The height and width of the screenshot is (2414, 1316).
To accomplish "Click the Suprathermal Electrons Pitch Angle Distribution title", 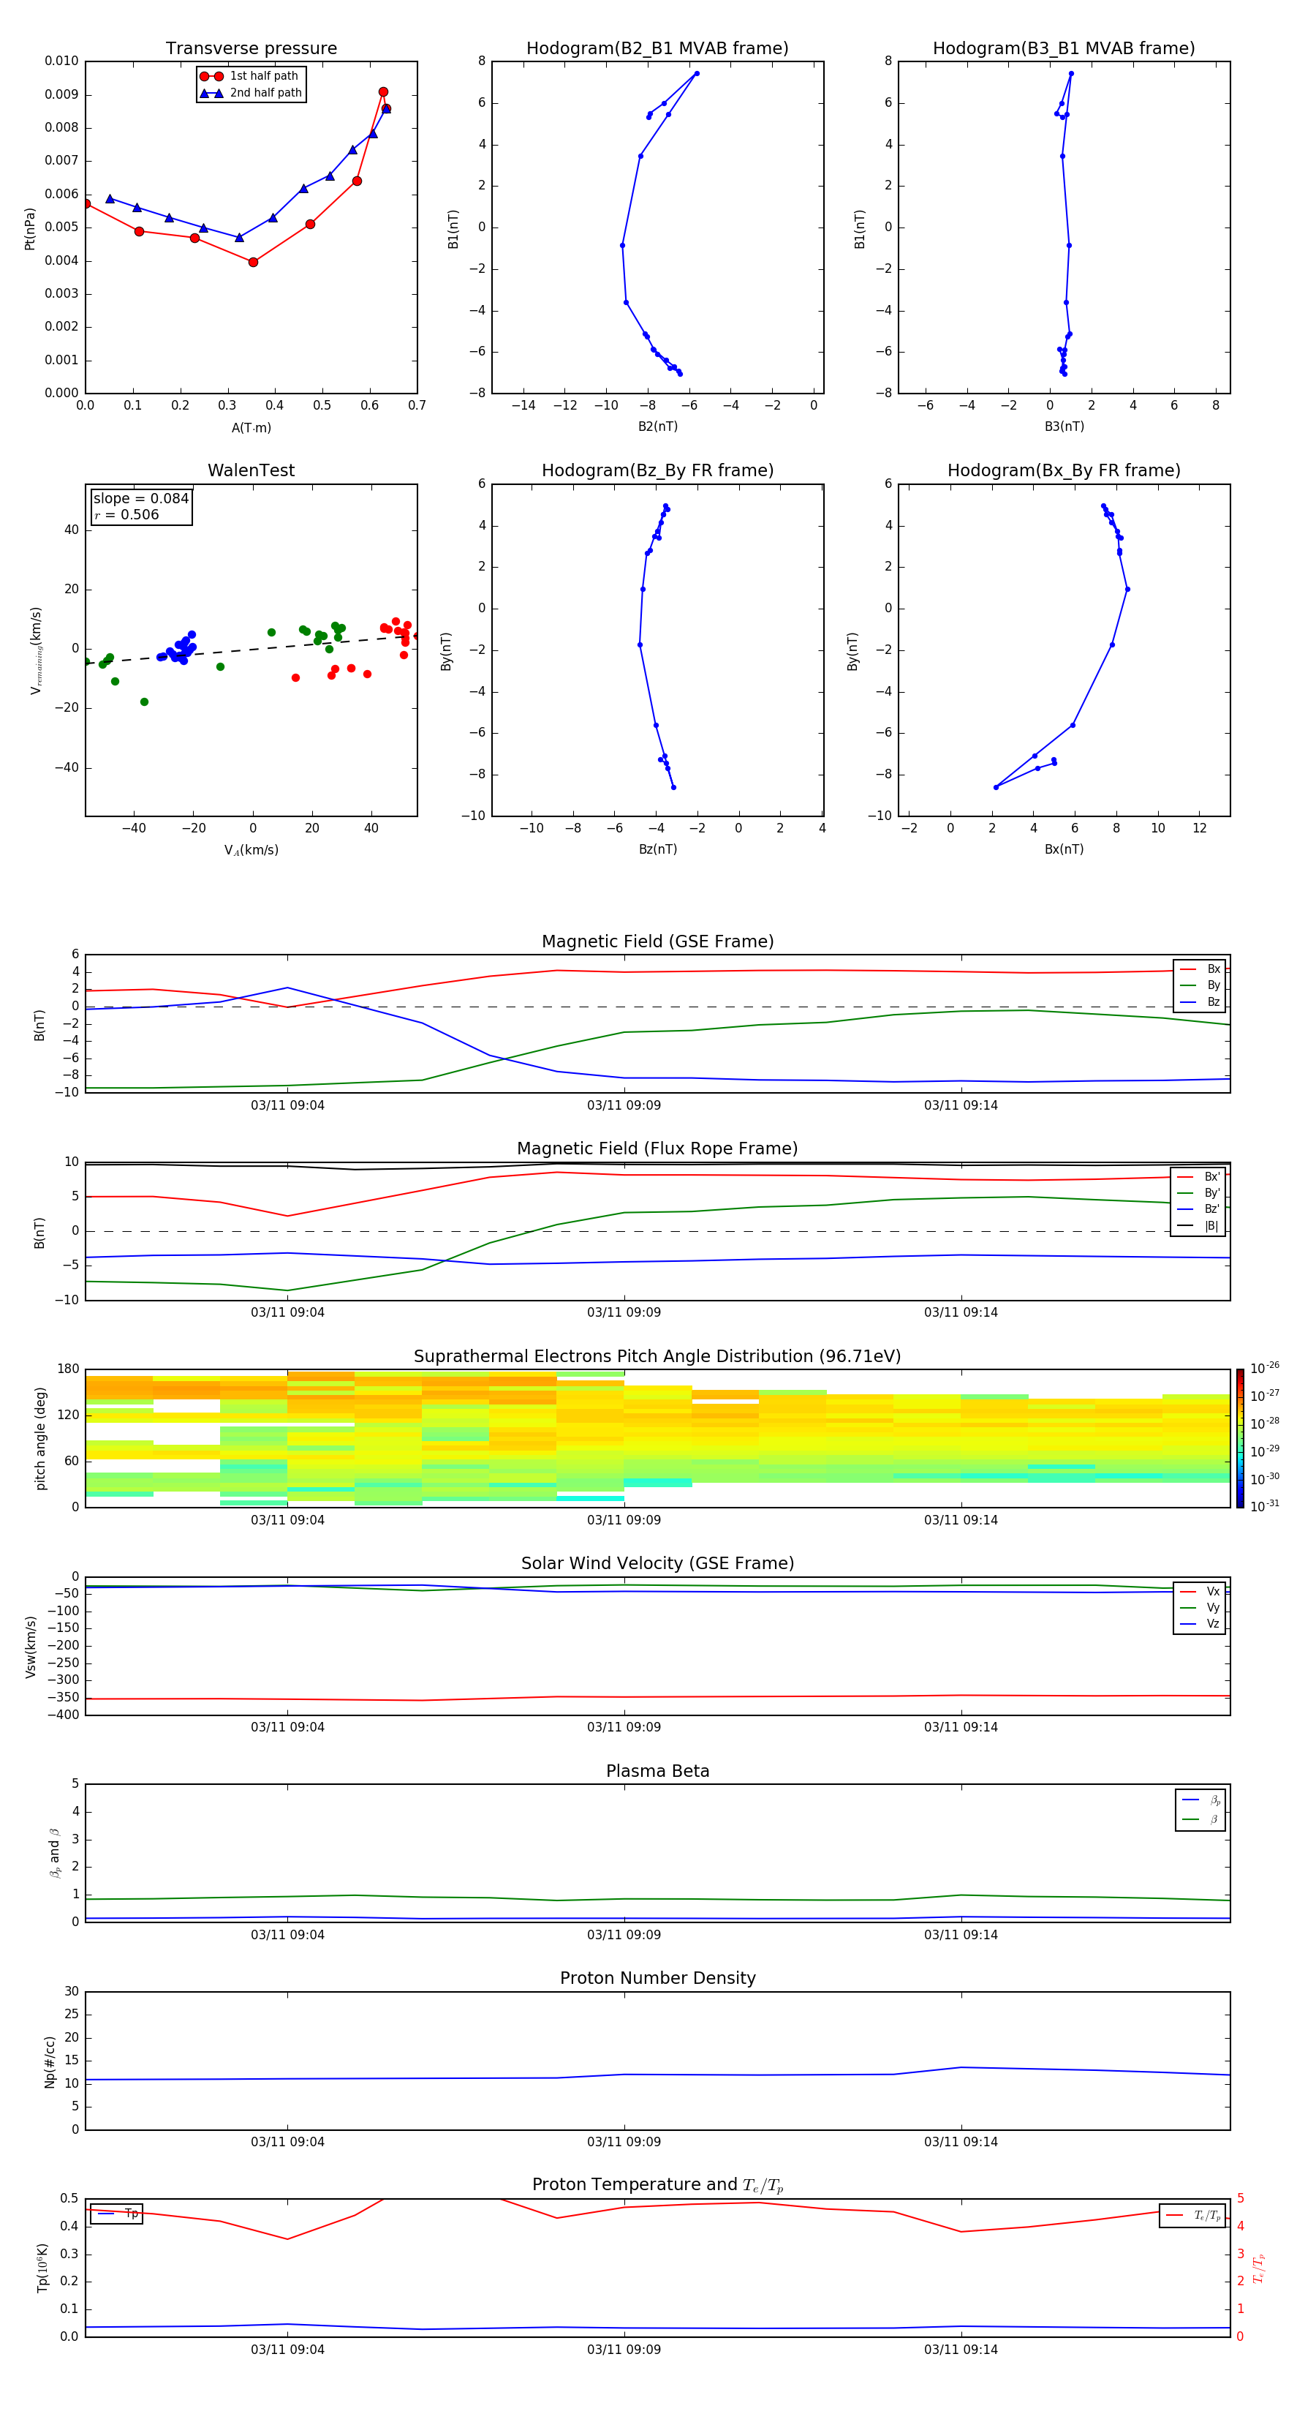I will coord(657,1357).
